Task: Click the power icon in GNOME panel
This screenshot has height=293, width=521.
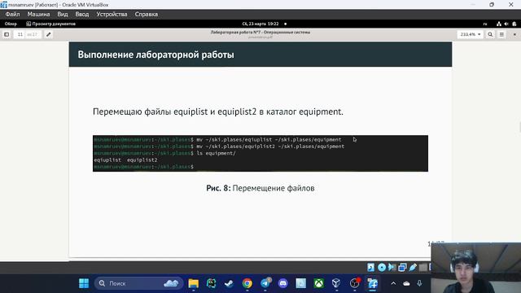Action: 514,24
